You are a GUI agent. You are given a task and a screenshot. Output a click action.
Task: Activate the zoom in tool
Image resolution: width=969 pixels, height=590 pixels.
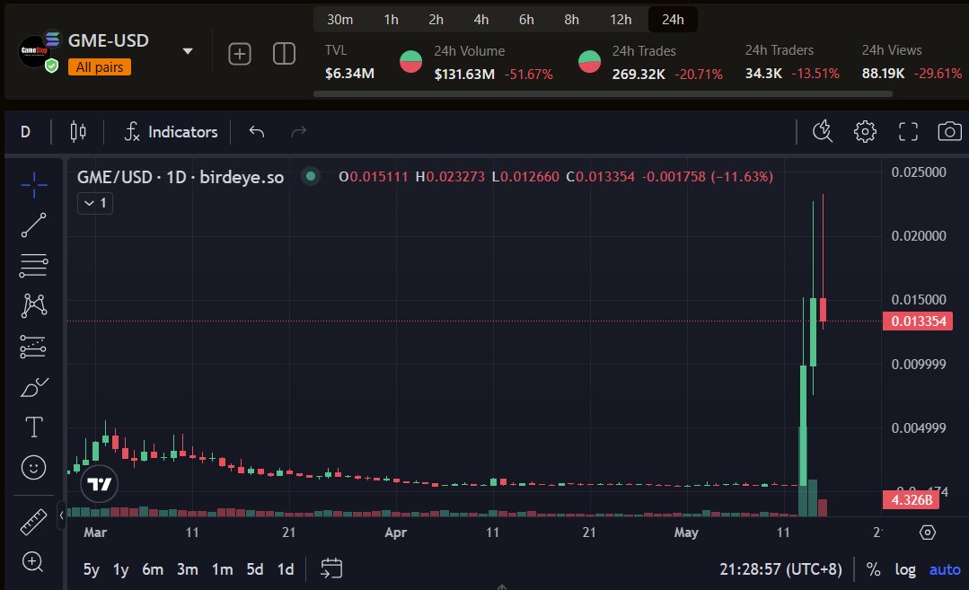(32, 561)
